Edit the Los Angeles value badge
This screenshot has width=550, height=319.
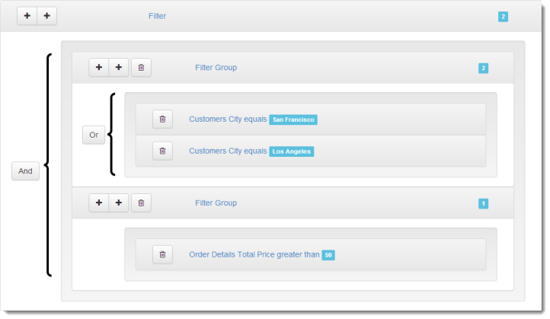tap(292, 152)
